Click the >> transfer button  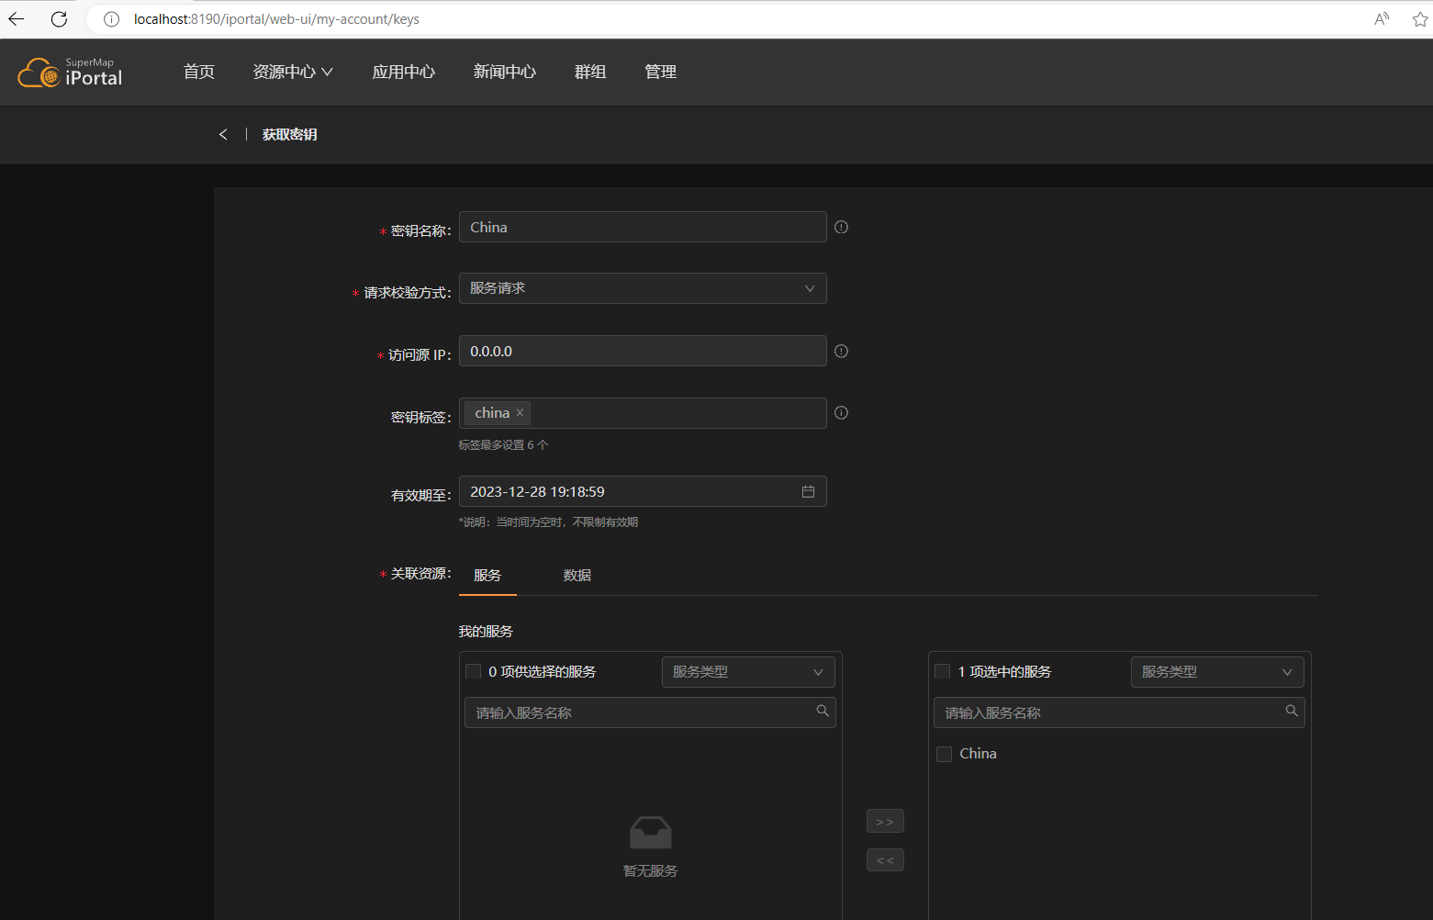[884, 820]
